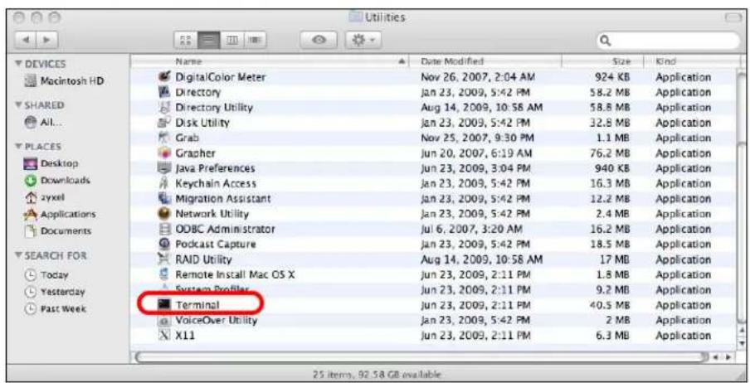Collapse the SEARCH FOR sidebar section
The width and height of the screenshot is (750, 383).
pos(19,256)
